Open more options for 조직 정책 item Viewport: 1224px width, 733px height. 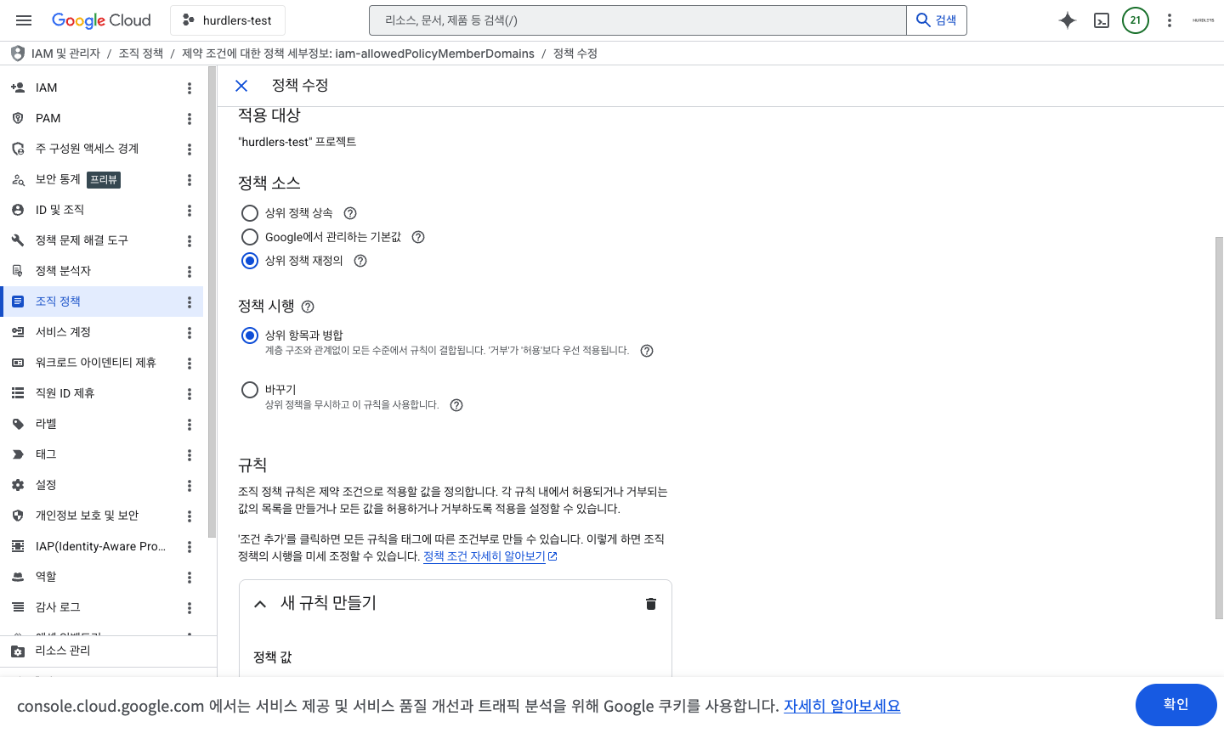(x=190, y=302)
